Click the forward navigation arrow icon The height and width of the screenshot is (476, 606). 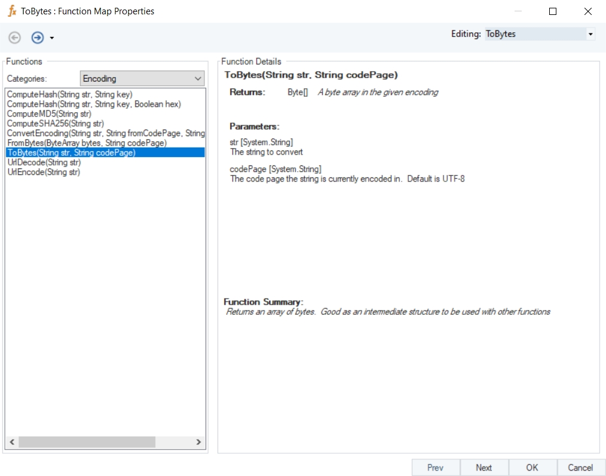click(x=38, y=38)
